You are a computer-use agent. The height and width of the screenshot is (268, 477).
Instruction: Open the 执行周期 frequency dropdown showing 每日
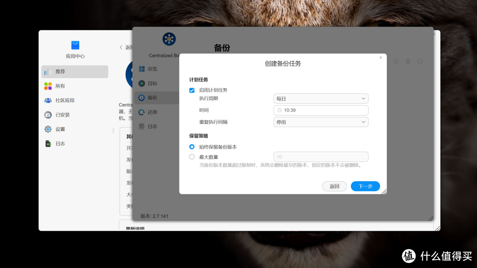pos(321,98)
